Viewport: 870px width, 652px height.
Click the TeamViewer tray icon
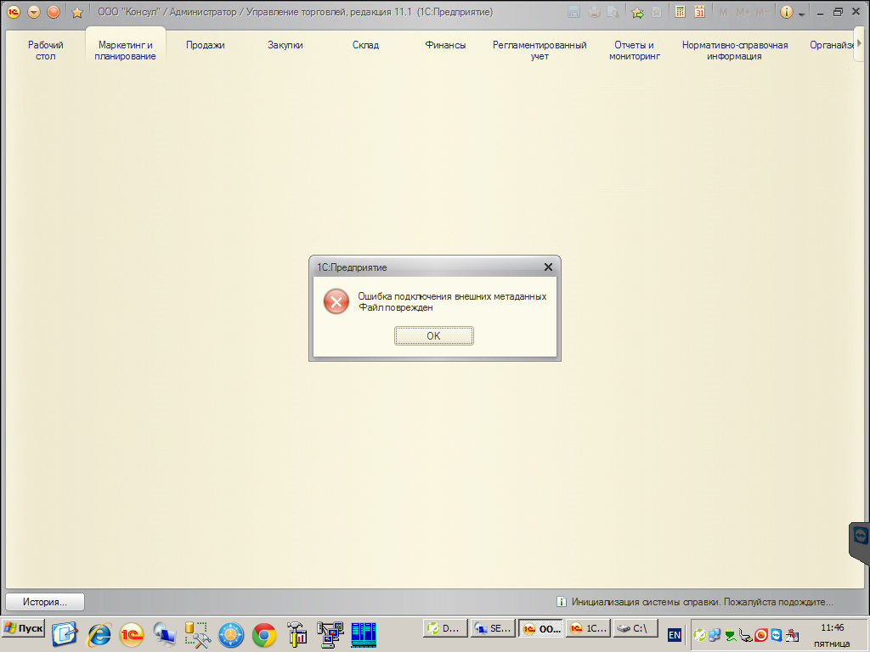[777, 635]
